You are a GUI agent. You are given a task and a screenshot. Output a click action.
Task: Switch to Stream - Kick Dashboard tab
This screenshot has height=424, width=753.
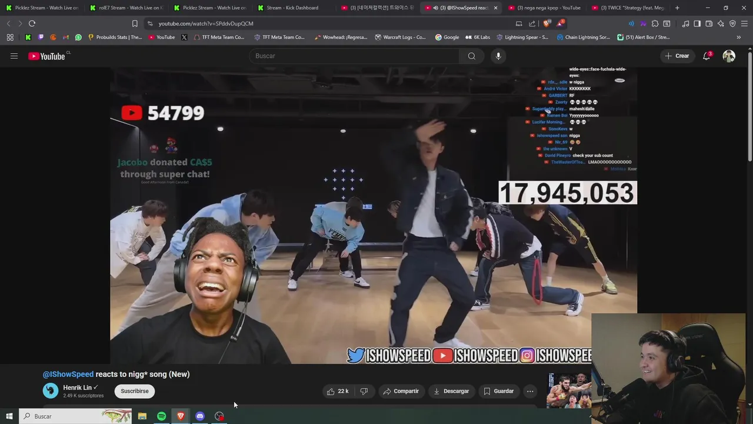click(x=293, y=8)
